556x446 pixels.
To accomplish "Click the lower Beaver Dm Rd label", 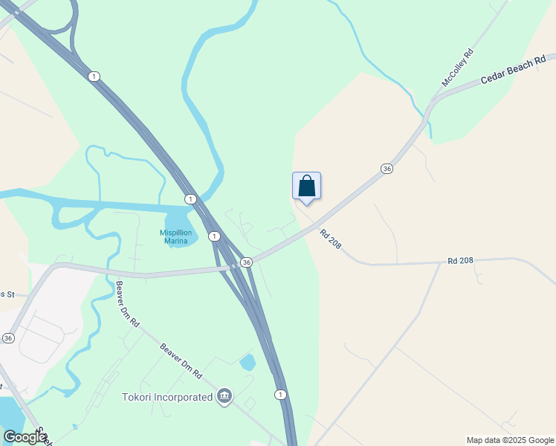I will coord(181,361).
